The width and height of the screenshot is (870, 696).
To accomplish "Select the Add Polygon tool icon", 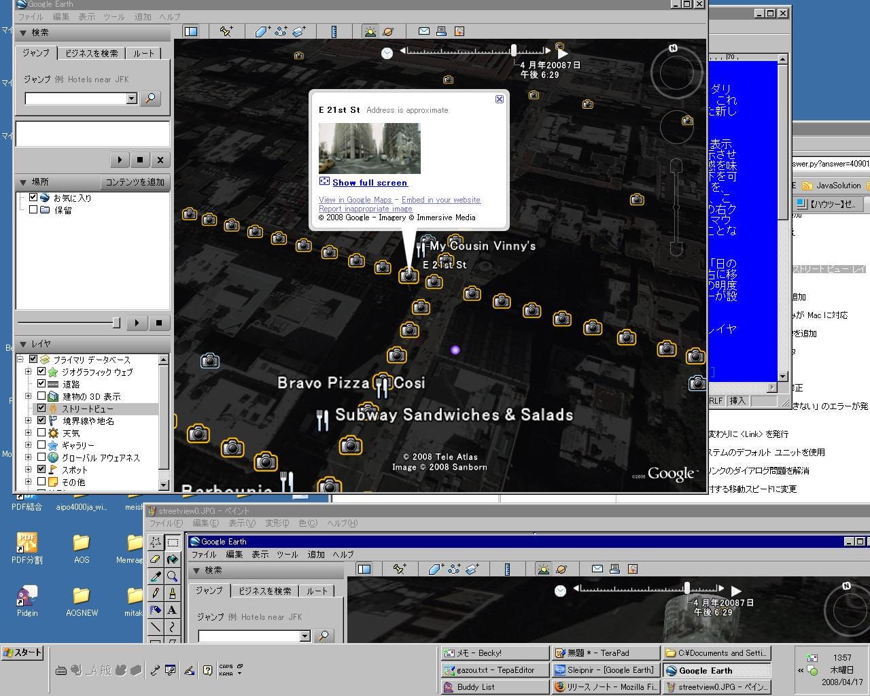I will point(262,31).
